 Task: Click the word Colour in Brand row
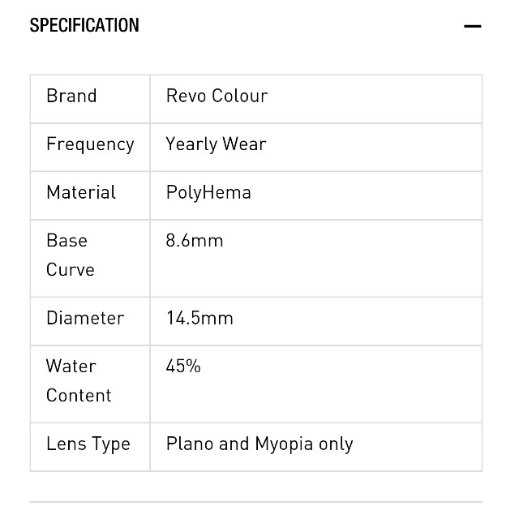240,96
